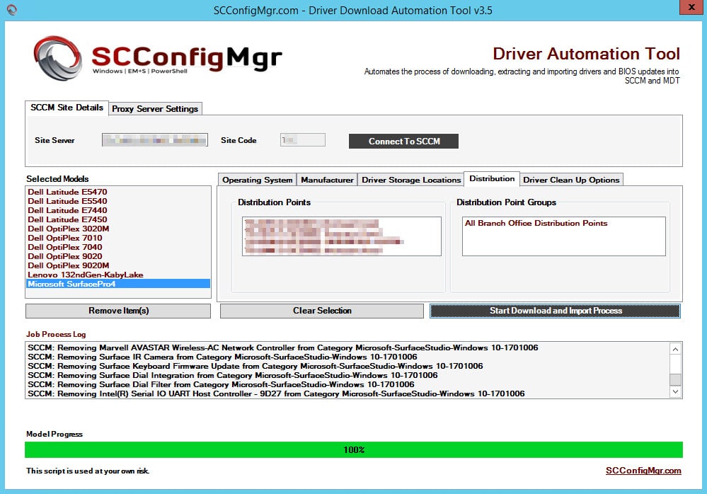Focus the Site Code input field
The width and height of the screenshot is (707, 494).
point(303,139)
